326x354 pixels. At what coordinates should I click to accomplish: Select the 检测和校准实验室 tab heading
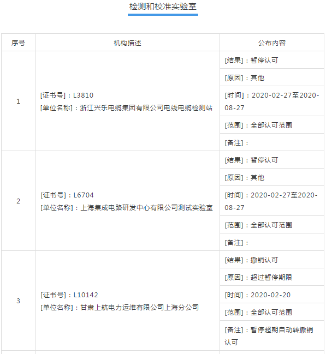click(x=163, y=7)
